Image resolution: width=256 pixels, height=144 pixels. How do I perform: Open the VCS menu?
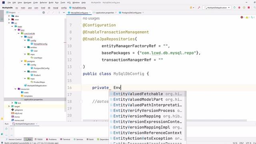(x=69, y=2)
